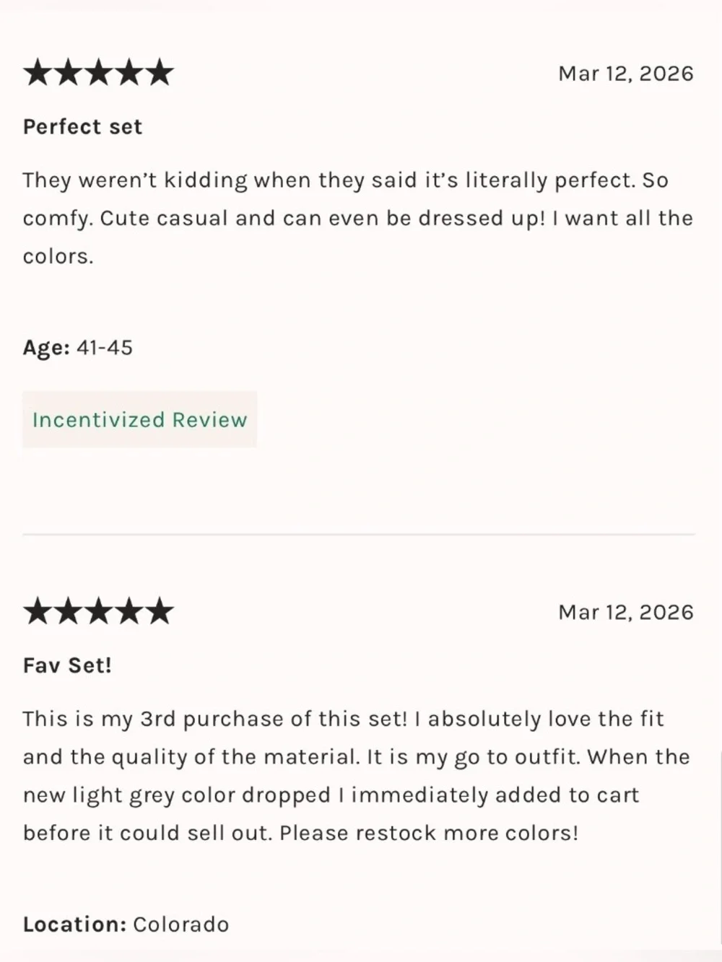Open the Perfect set review title

82,126
